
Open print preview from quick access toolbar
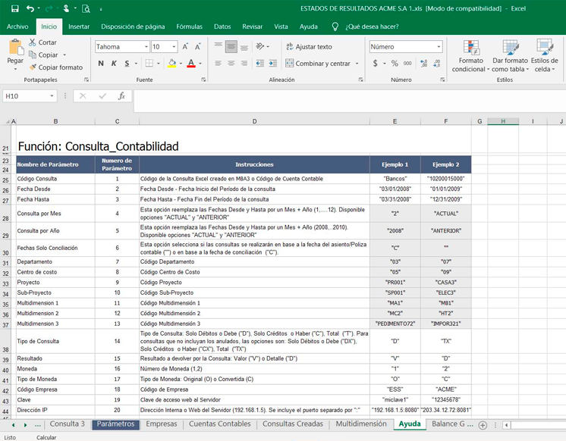tap(86, 8)
